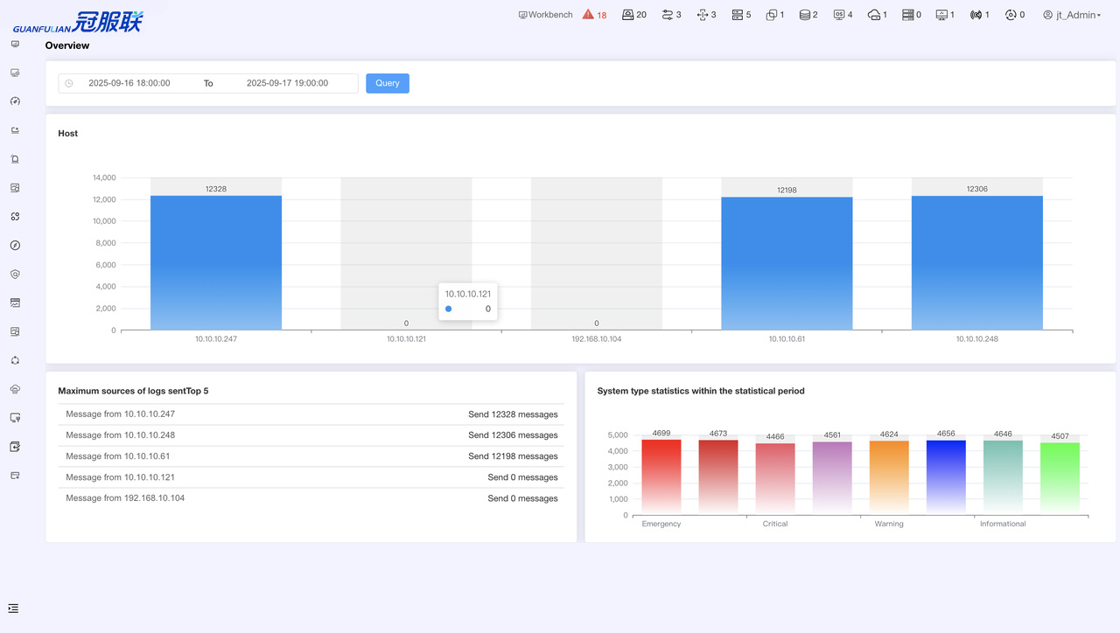Screen dimensions: 1120x633
Task: Click the 10.10.10.247 host bar
Action: tap(216, 262)
